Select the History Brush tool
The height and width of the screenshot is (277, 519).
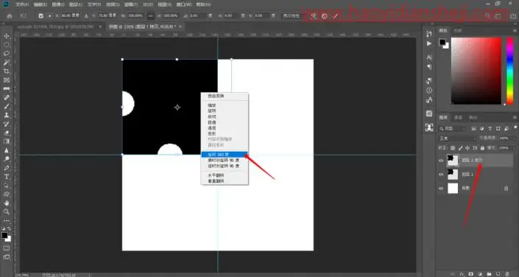7,124
